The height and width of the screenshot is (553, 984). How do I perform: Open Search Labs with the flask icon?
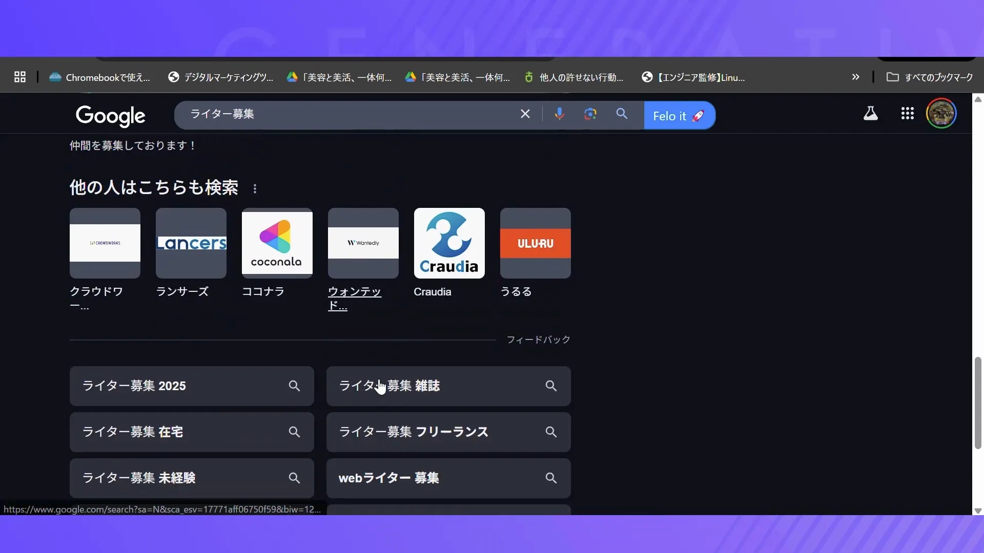pos(870,114)
